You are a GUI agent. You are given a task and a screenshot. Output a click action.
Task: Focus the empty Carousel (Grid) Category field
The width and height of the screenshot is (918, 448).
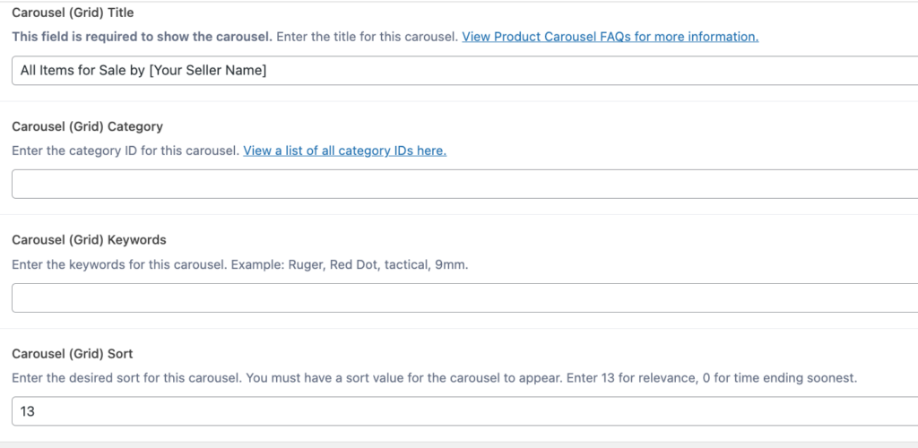[x=465, y=185]
